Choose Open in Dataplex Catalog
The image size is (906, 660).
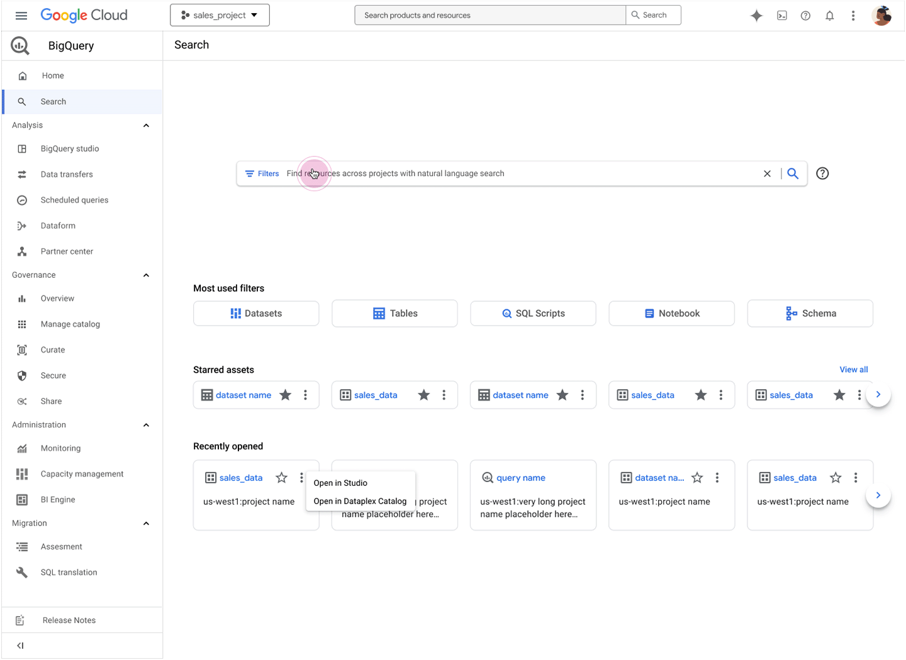(361, 501)
